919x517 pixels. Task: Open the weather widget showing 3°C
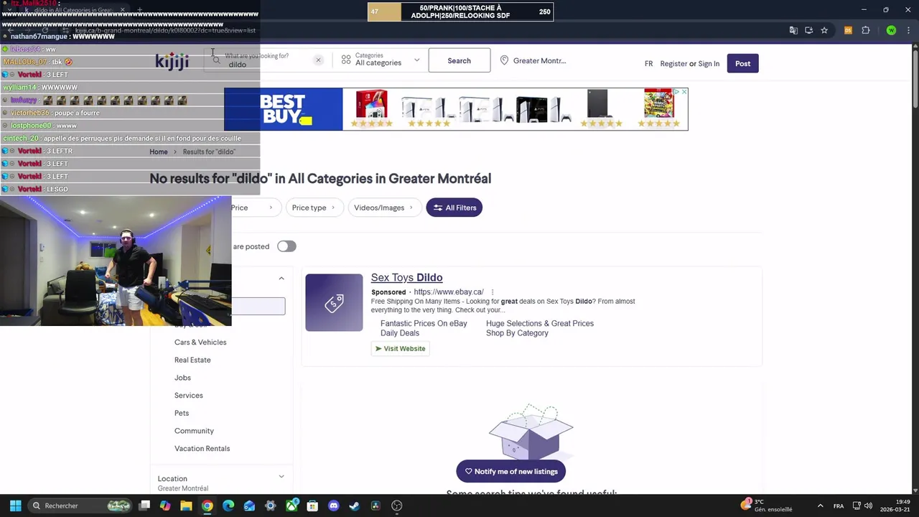coord(767,506)
